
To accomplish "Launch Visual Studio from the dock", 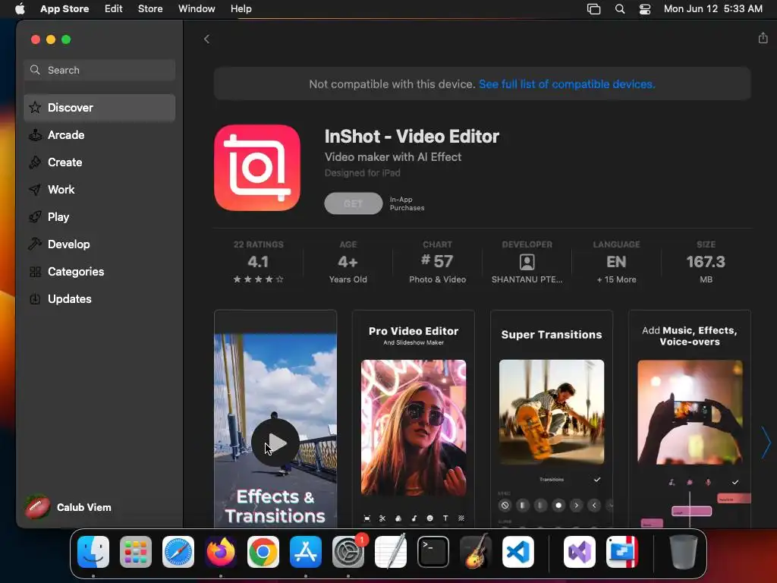I will tap(580, 552).
